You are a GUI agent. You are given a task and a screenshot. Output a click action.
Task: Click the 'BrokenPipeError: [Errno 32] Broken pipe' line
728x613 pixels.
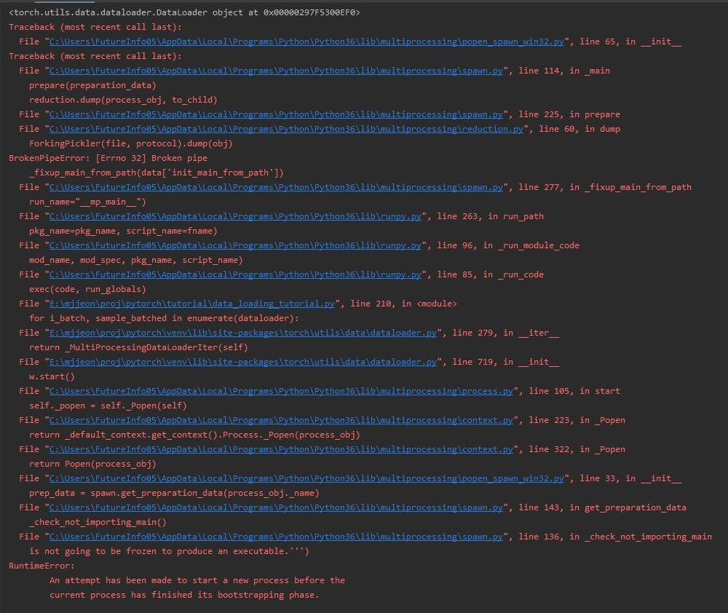pyautogui.click(x=108, y=158)
